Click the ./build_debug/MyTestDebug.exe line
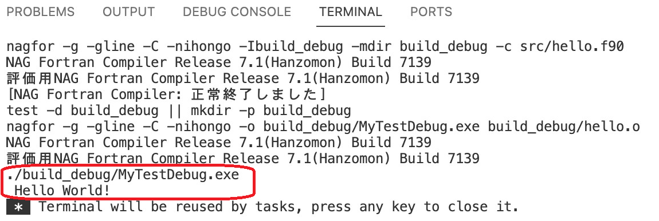Viewport: 659px width, 221px height. (123, 175)
